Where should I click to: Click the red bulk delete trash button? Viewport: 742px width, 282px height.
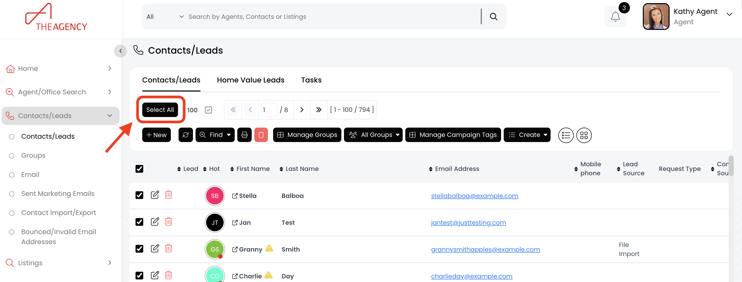(x=261, y=135)
